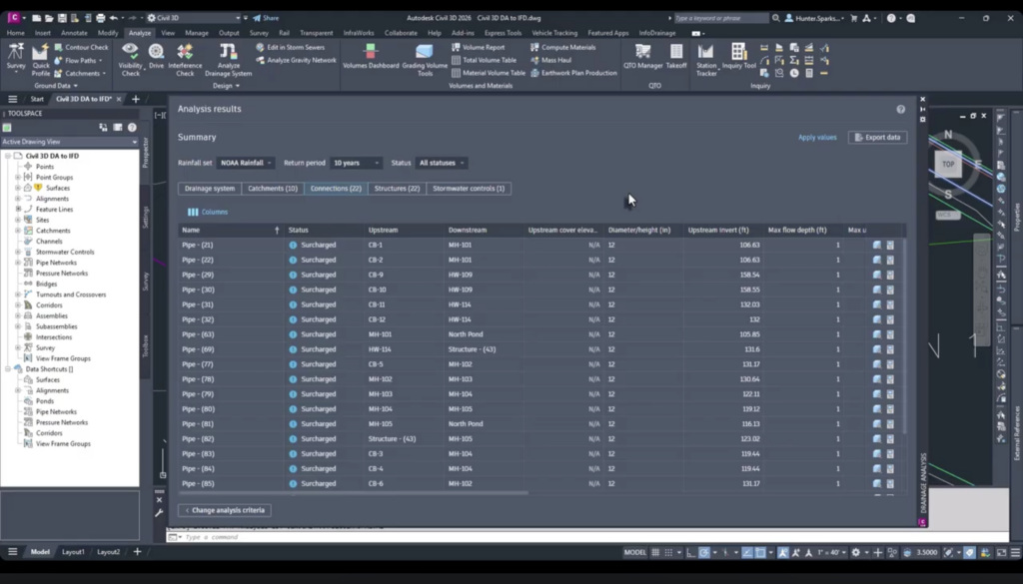Switch to the Structures (22) tab
This screenshot has width=1023, height=584.
point(397,189)
